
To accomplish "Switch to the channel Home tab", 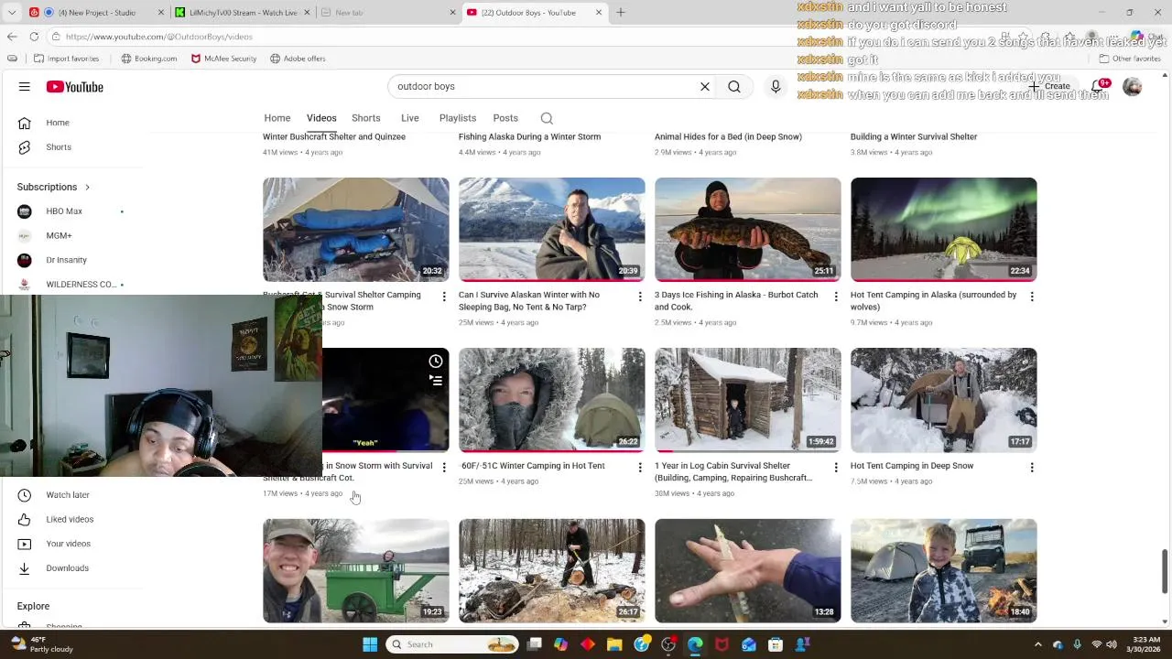I will (x=277, y=118).
